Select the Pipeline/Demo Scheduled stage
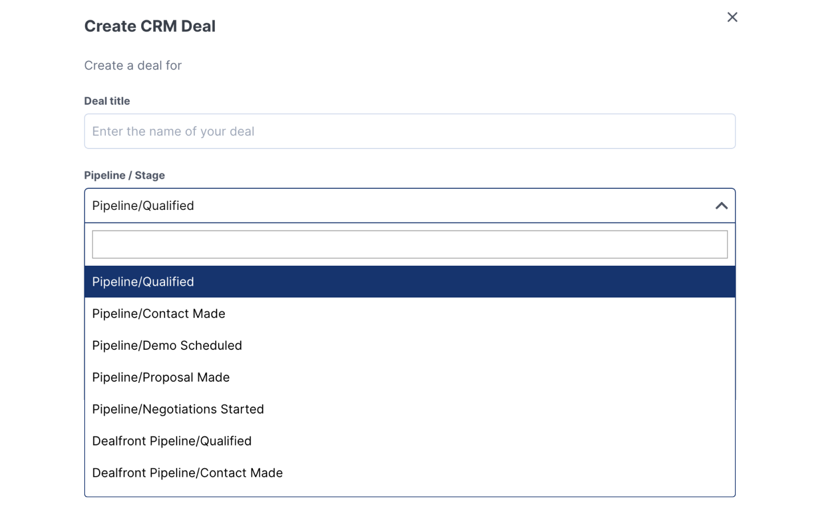Screen dimensions: 820x512 [167, 345]
